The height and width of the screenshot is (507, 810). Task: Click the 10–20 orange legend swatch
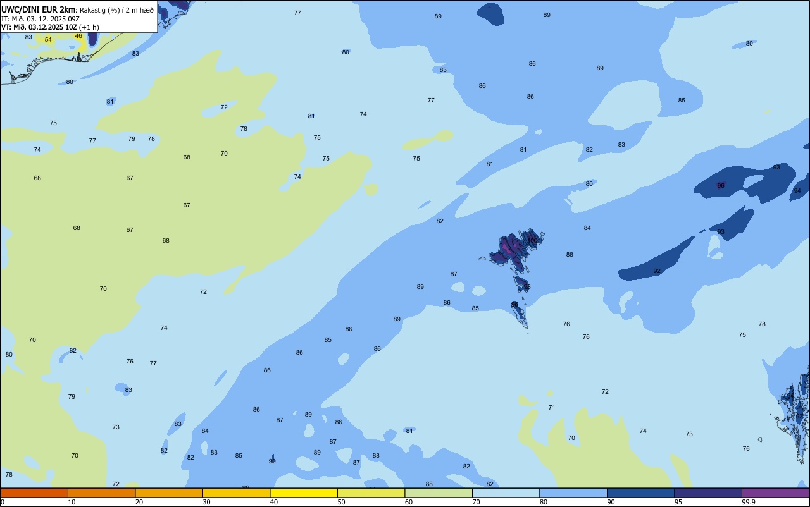point(101,492)
